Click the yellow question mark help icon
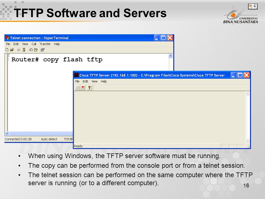This screenshot has width=265, height=199. (x=89, y=88)
